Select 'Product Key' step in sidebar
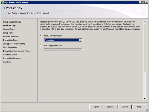 coord(9,25)
